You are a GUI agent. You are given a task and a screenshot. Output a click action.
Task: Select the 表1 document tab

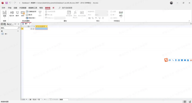coord(26,24)
